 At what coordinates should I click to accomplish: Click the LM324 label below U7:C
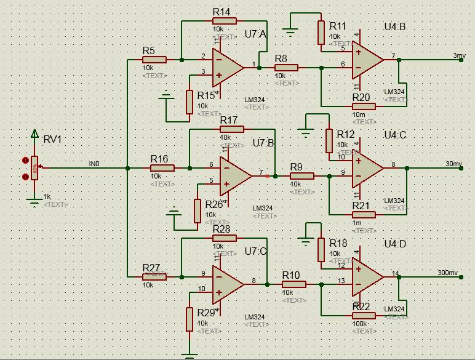click(x=255, y=317)
